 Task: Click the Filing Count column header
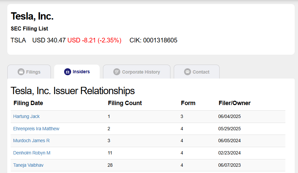125,103
